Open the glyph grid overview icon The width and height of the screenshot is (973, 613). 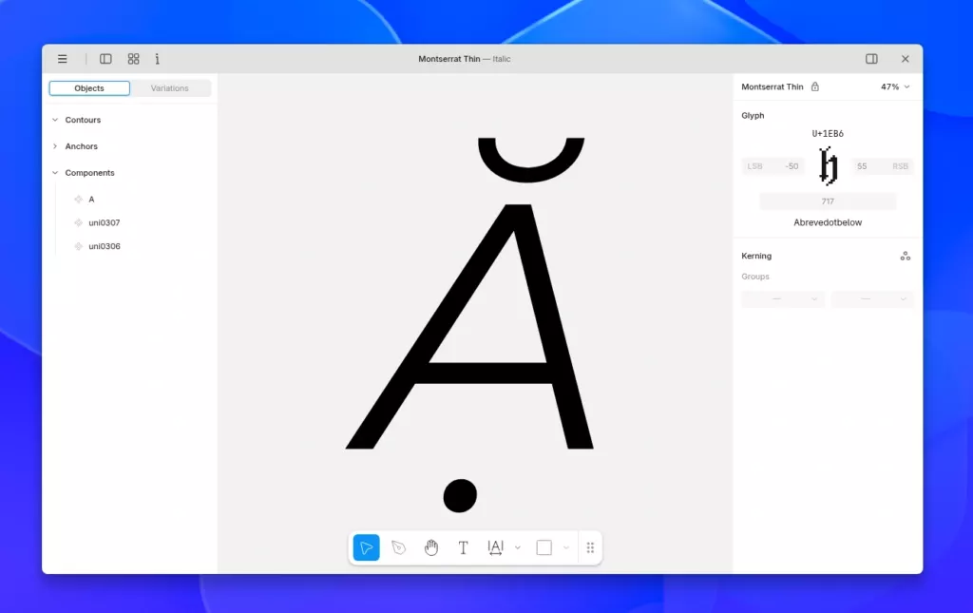(133, 59)
